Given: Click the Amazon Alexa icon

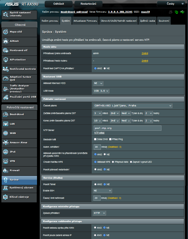Looking at the screenshot, I should [5, 143].
